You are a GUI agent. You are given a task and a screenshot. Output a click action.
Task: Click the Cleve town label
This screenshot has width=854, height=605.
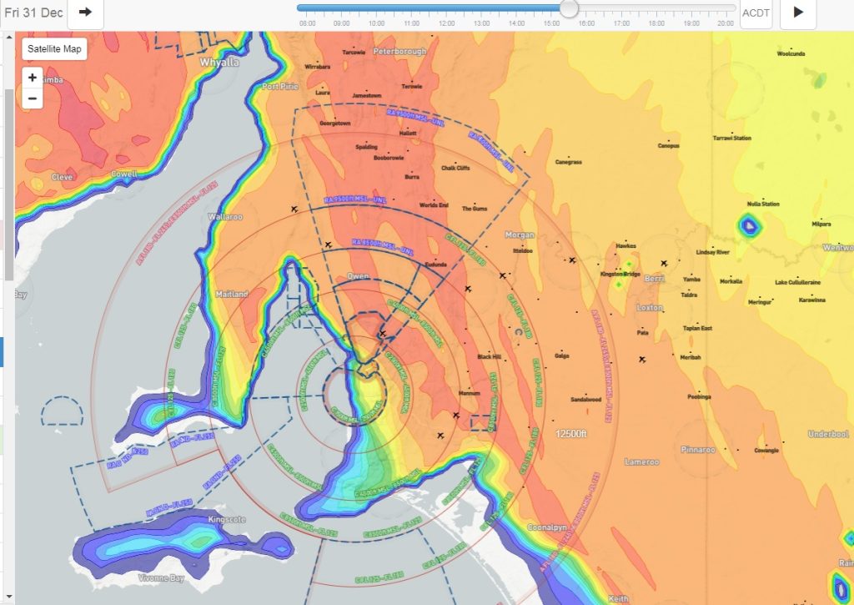(62, 177)
